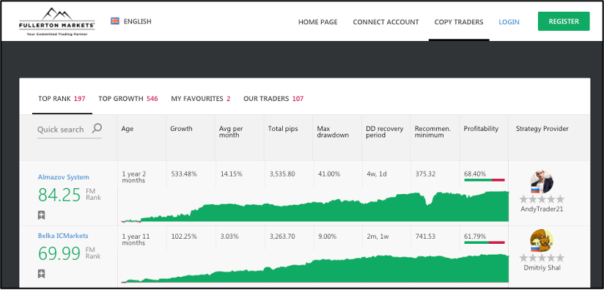
Task: Sort by Recommen. minimum column
Action: 432,132
